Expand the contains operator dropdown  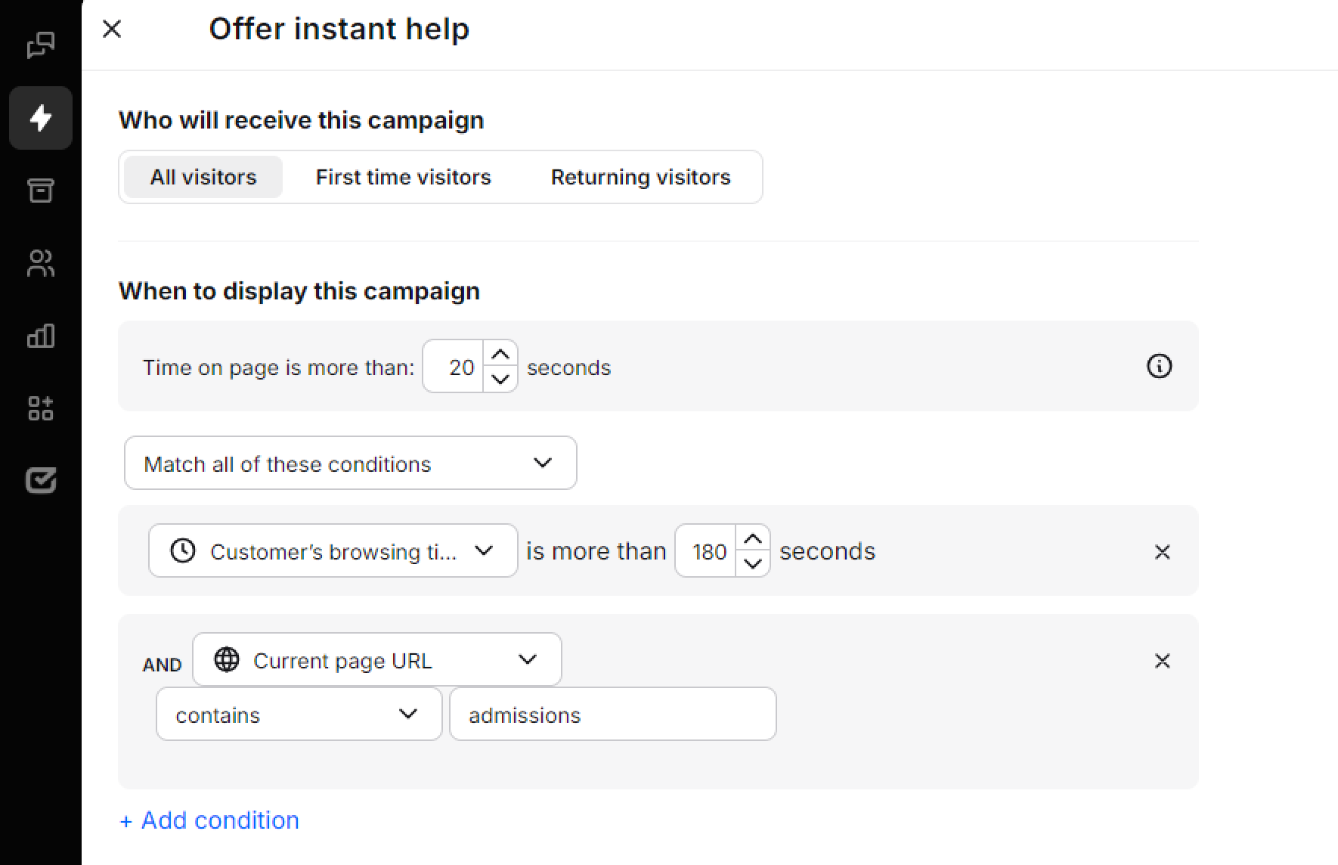click(x=299, y=715)
